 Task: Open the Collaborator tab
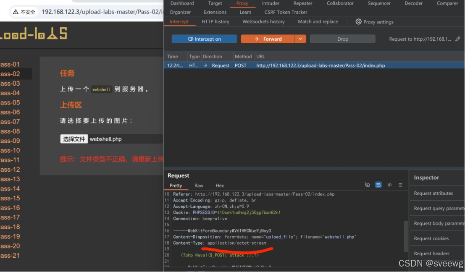pos(340,3)
